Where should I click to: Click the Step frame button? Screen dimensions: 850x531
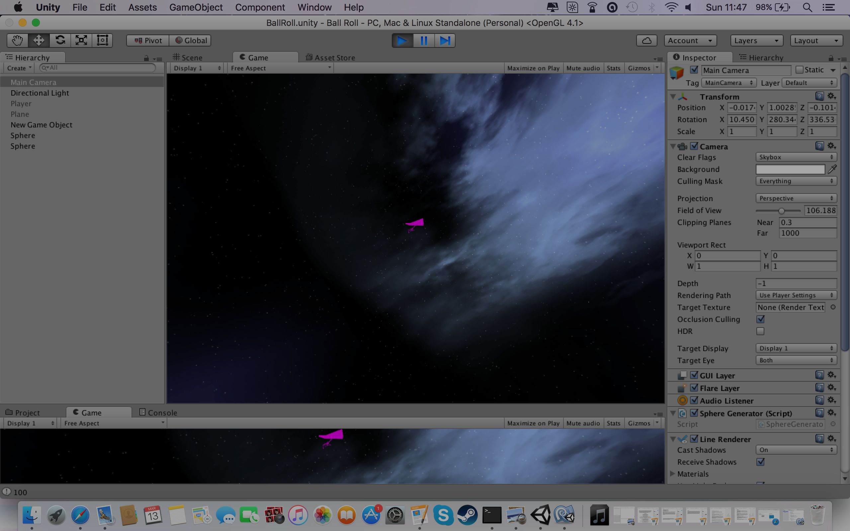445,40
